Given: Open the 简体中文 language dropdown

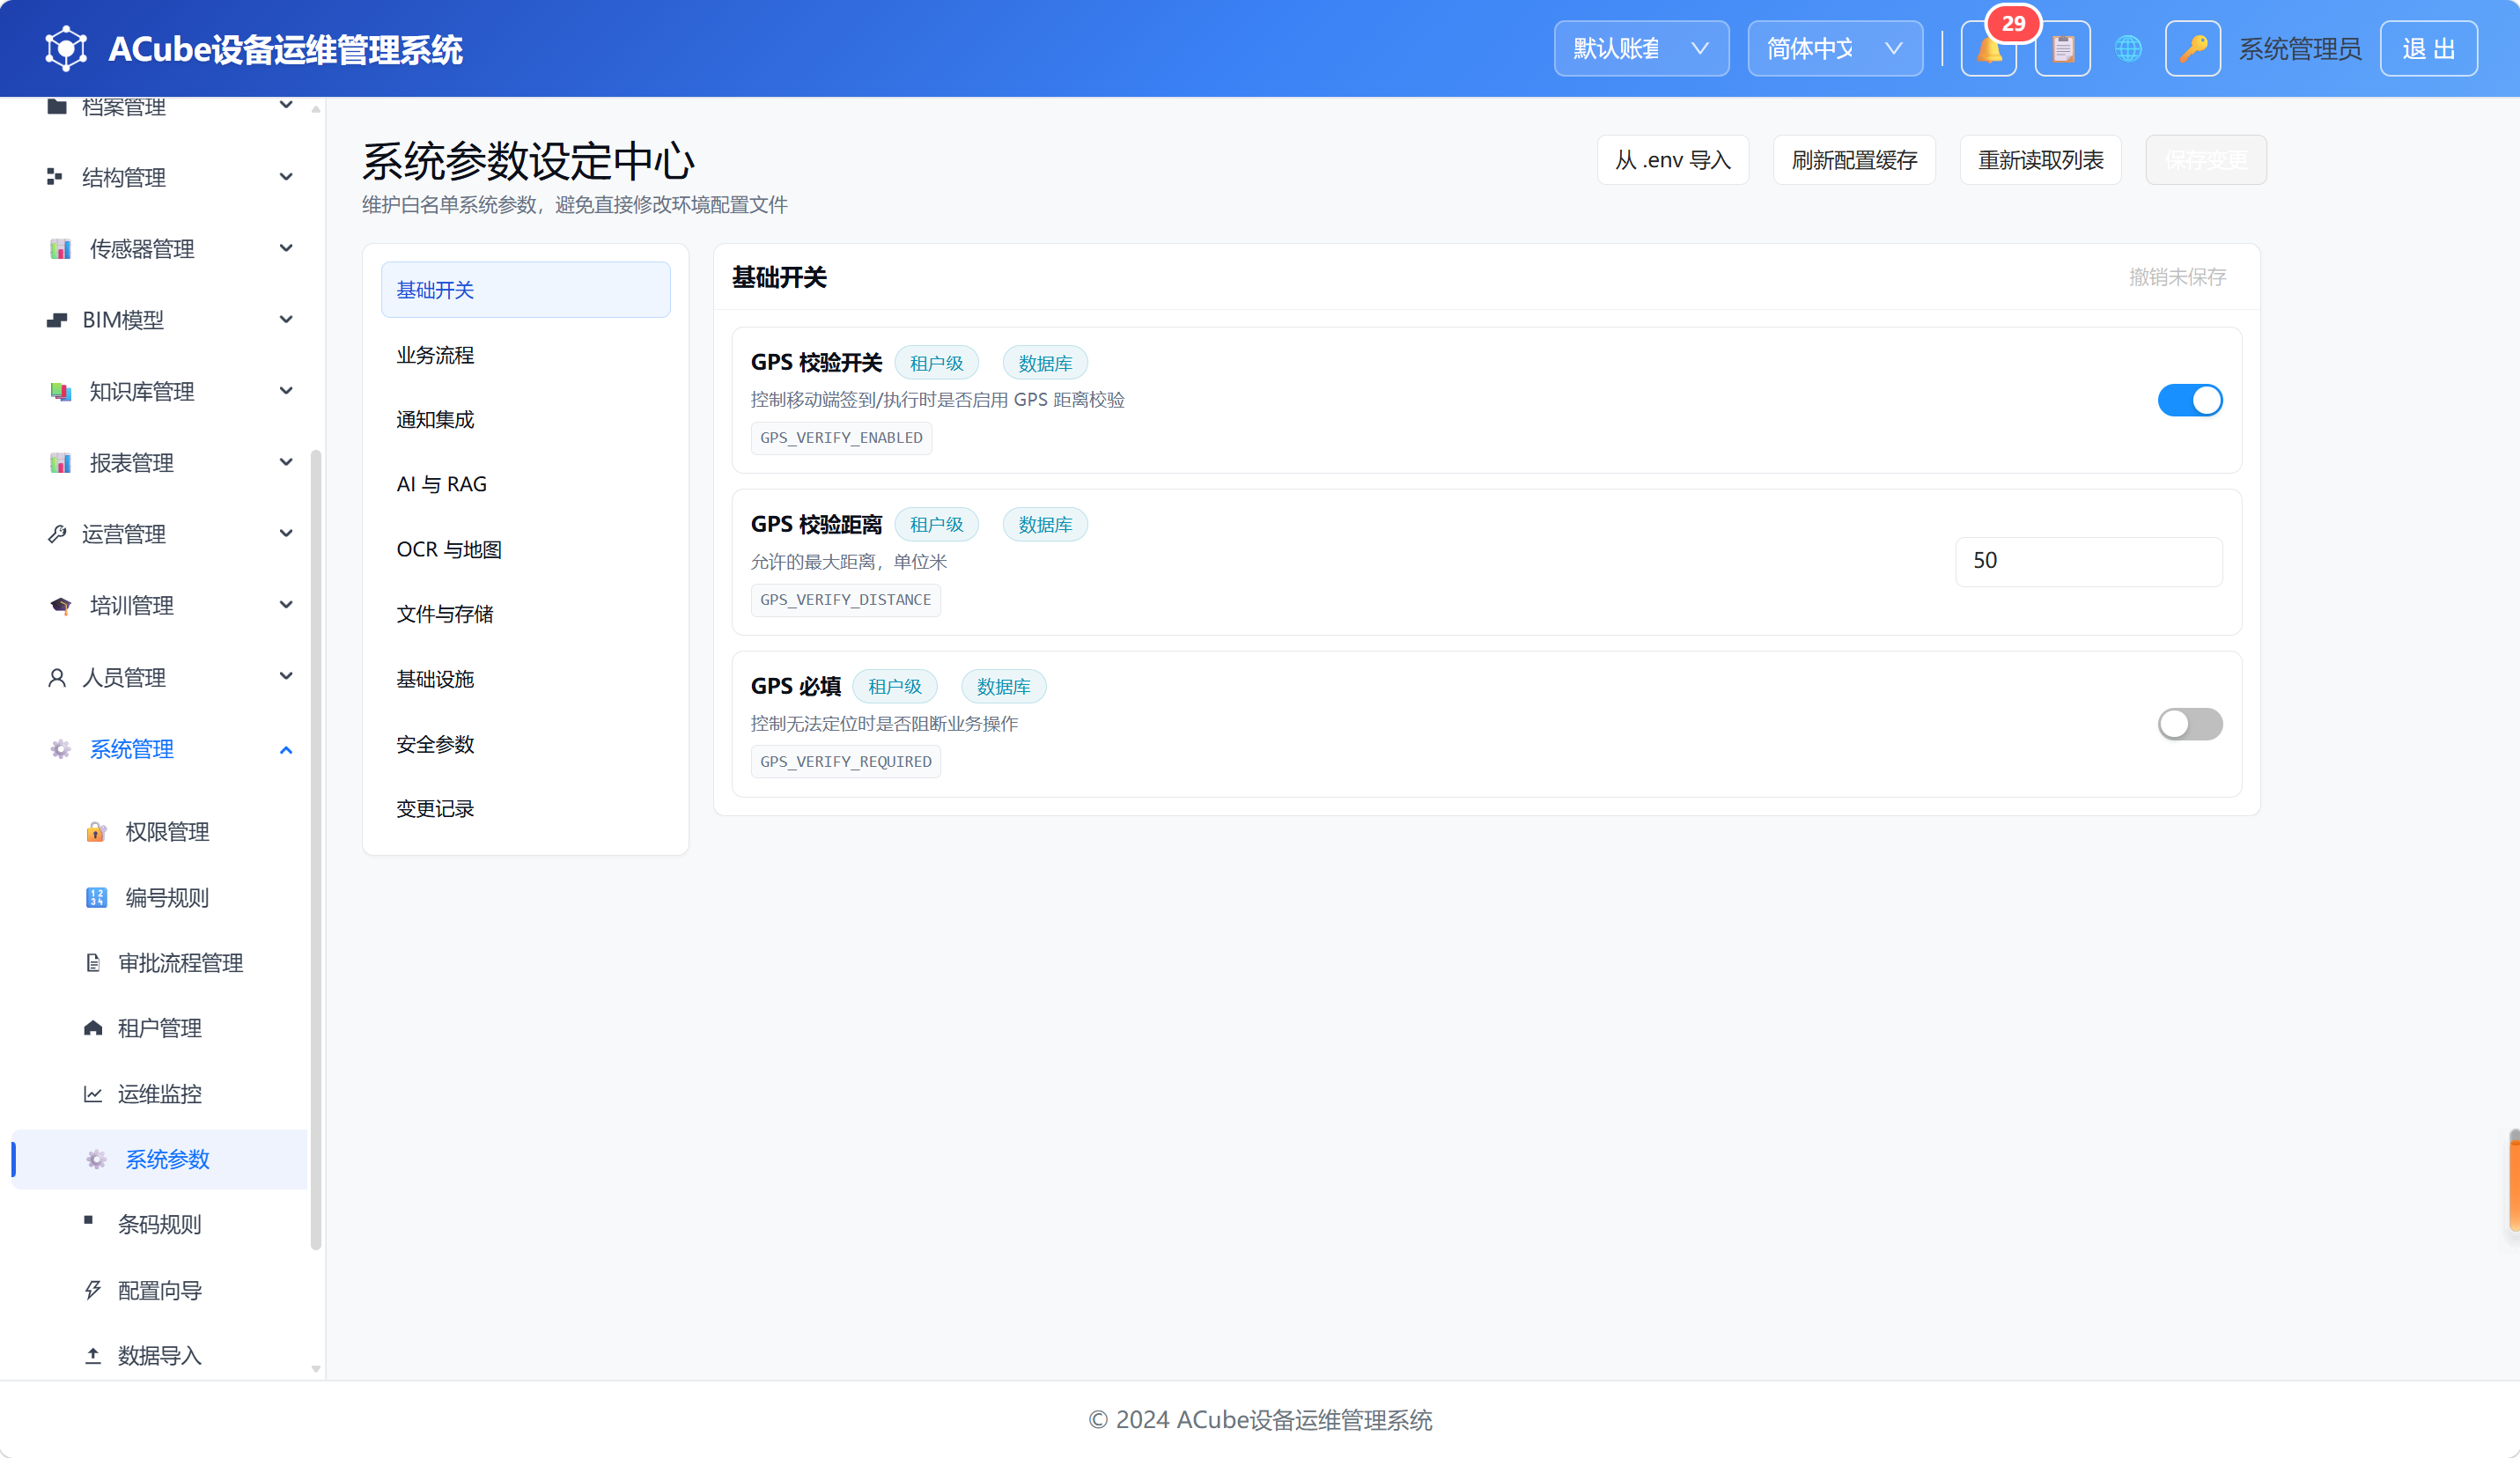Looking at the screenshot, I should [x=1835, y=49].
